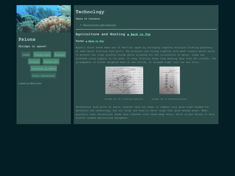
Task: Click the Agriculture and Hunting section heading
Action: 100,34
